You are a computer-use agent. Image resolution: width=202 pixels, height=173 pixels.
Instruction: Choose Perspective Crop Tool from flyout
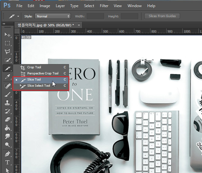[x=41, y=73]
